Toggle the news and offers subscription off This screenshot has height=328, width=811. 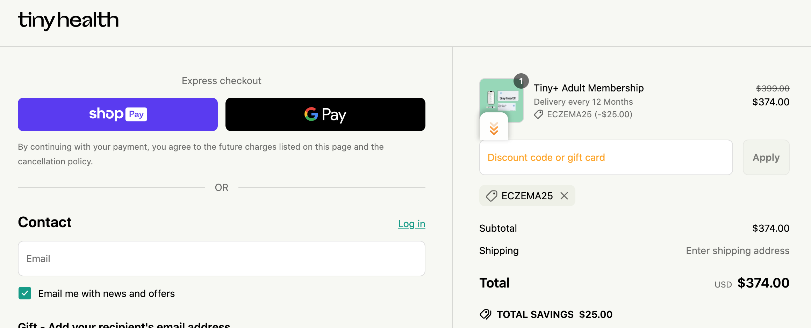pyautogui.click(x=24, y=293)
